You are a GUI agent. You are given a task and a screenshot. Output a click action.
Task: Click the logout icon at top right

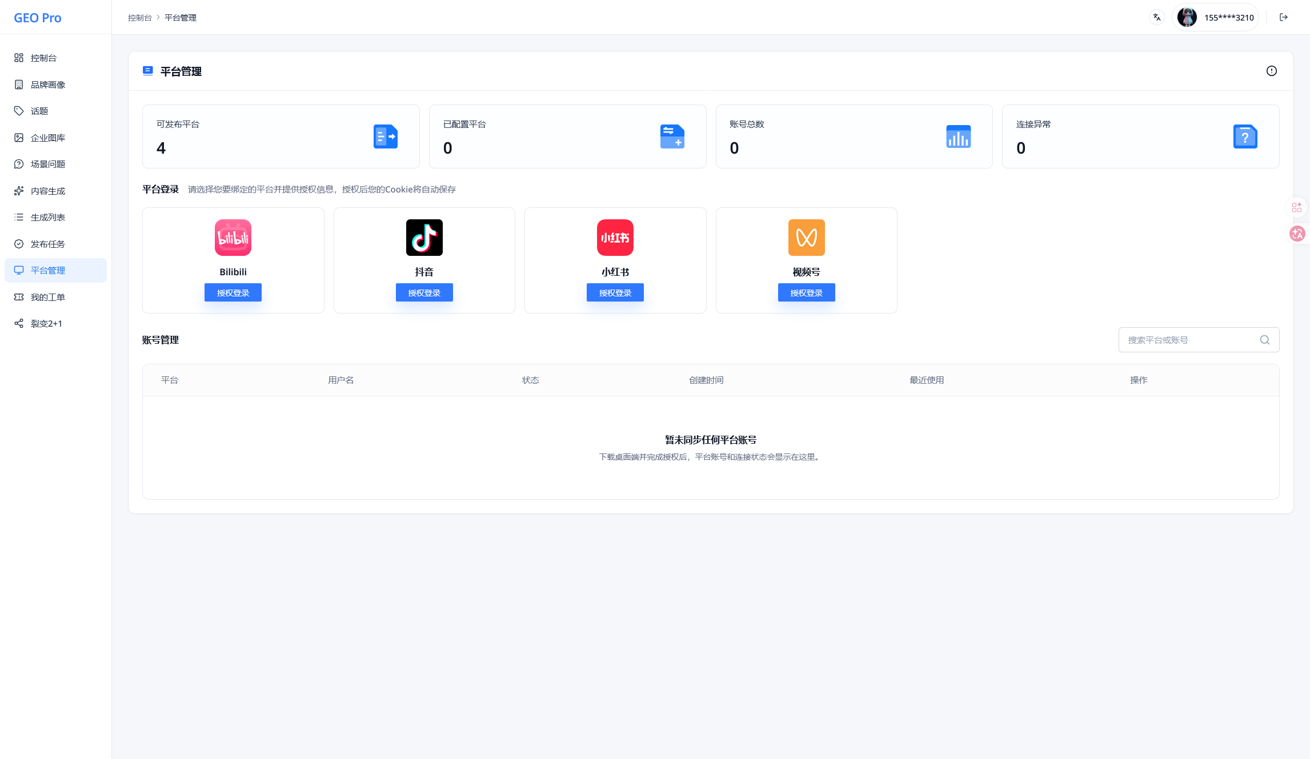1284,17
